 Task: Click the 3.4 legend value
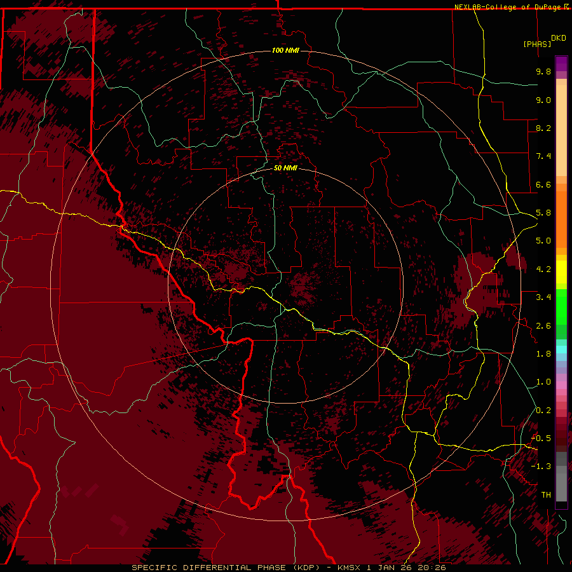pyautogui.click(x=543, y=297)
